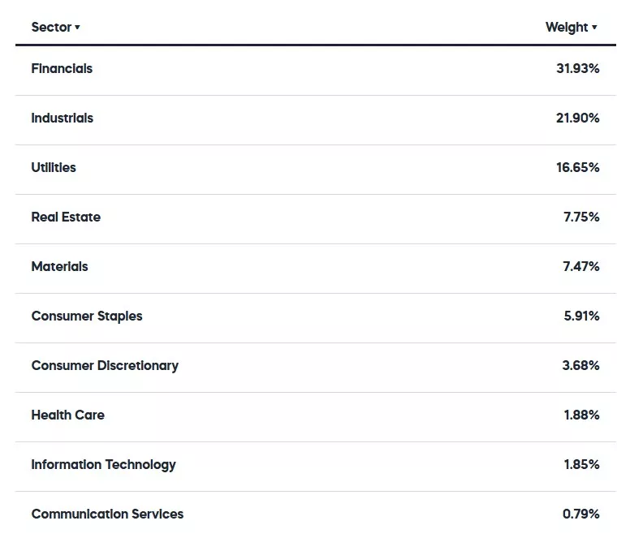Click the 21.90% Industrials weight
617x538 pixels.
pyautogui.click(x=577, y=118)
